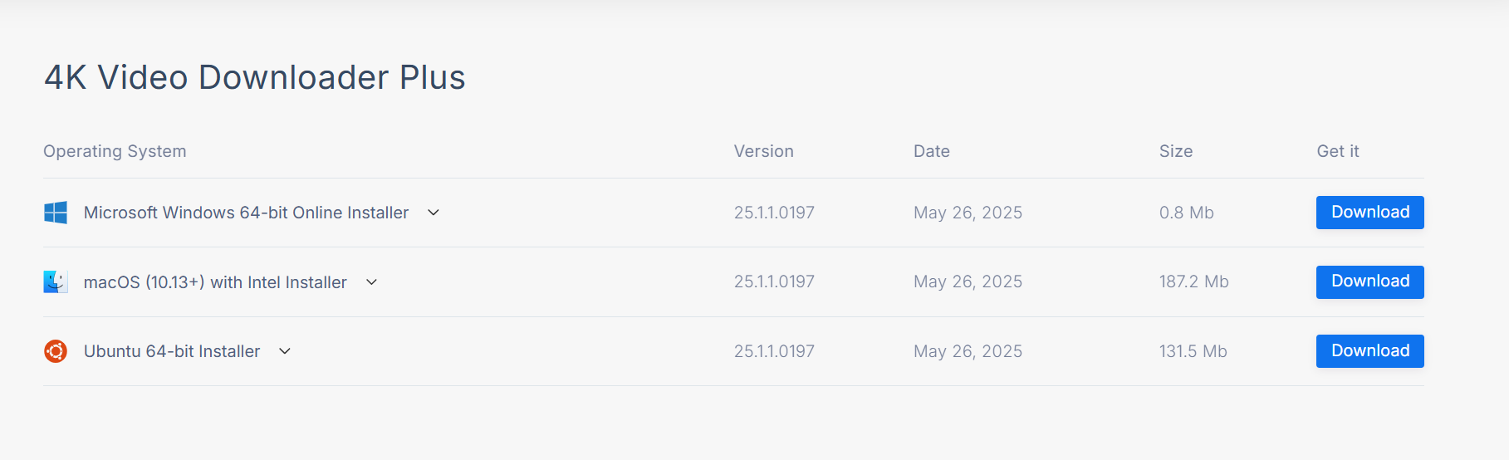Click the 187.2 Mb size value

1193,281
